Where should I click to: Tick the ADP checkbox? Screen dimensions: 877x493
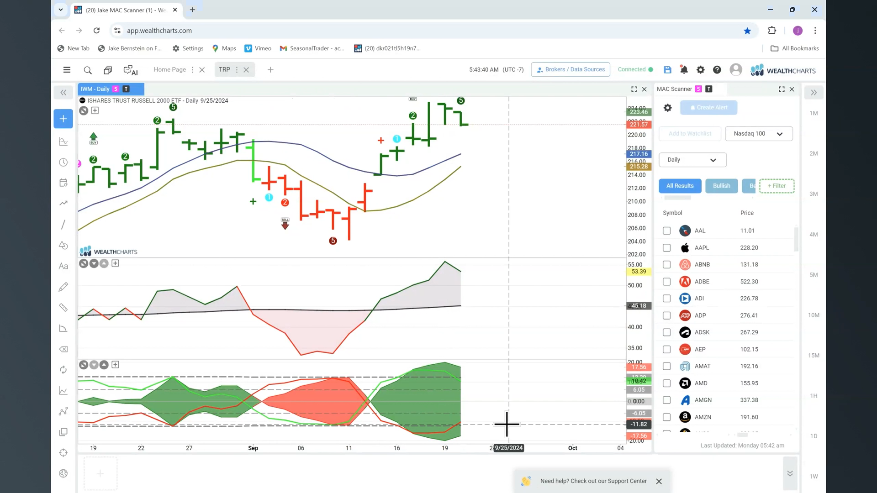click(666, 315)
